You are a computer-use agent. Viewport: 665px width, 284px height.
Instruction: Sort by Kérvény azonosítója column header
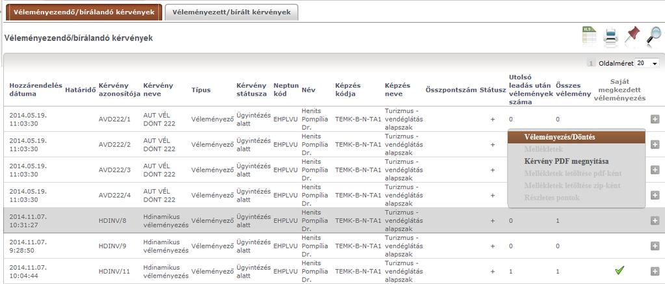(x=119, y=90)
